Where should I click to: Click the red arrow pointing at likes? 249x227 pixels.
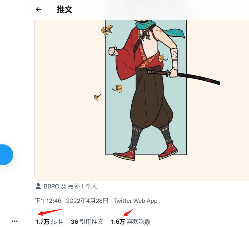coord(128,213)
